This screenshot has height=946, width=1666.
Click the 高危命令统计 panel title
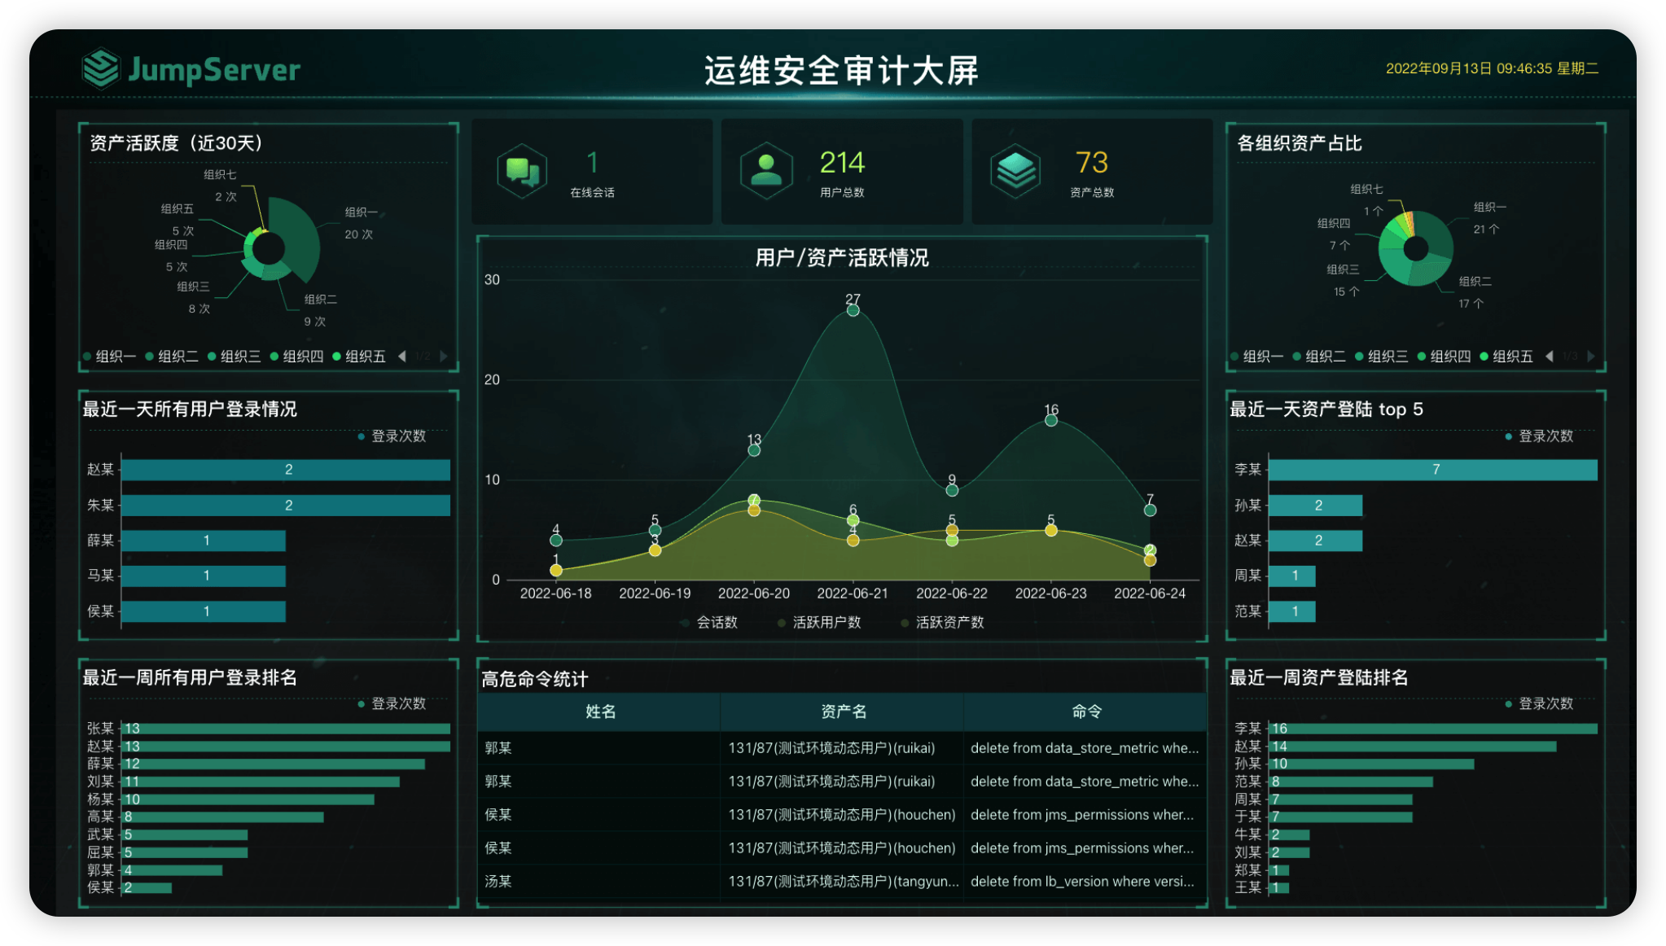pos(534,679)
